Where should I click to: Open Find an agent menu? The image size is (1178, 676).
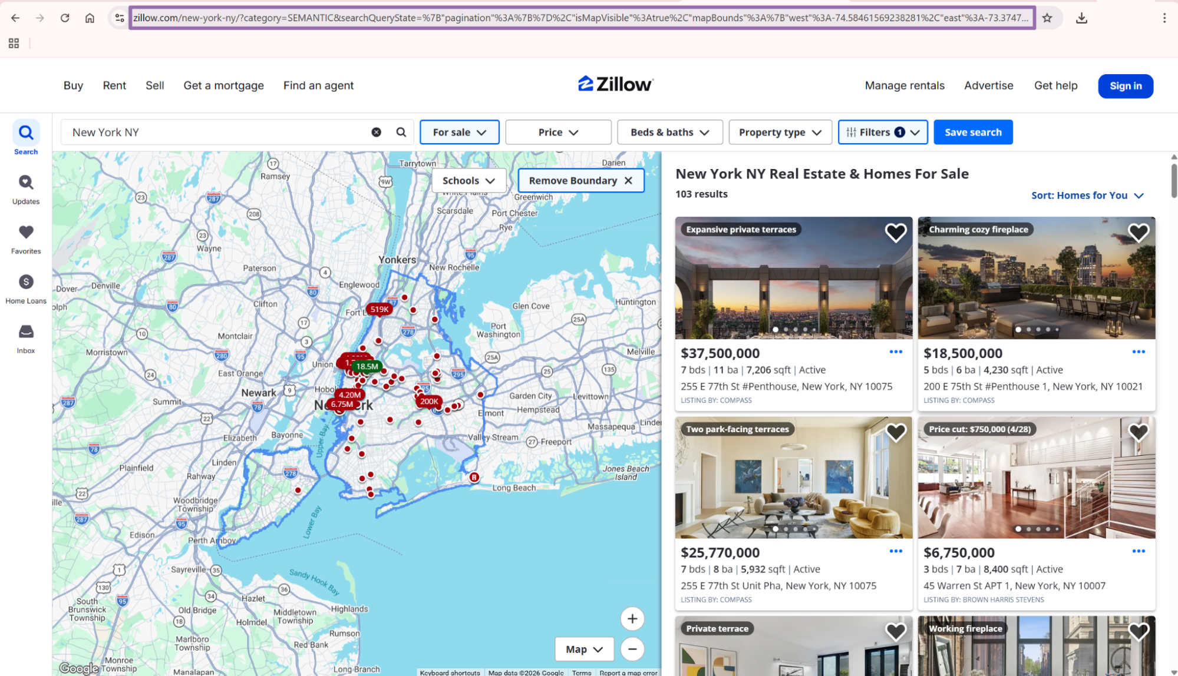318,85
